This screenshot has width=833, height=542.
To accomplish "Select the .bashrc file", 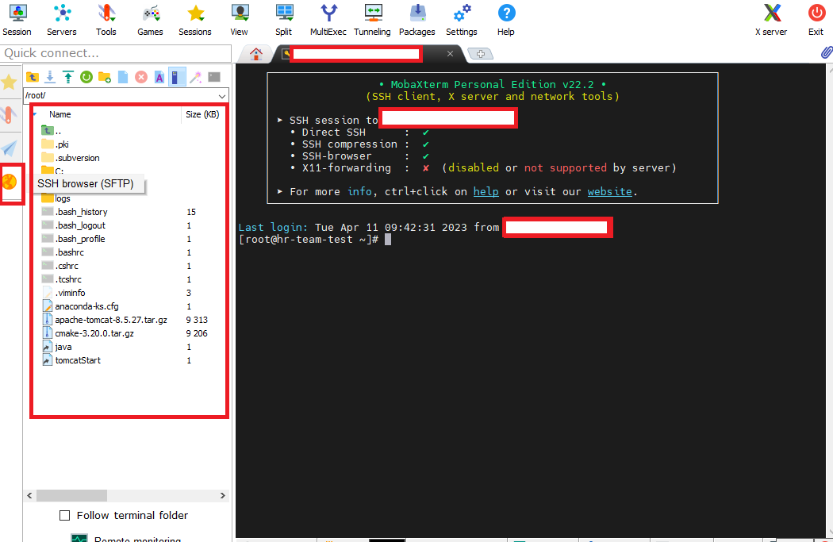I will tap(63, 252).
